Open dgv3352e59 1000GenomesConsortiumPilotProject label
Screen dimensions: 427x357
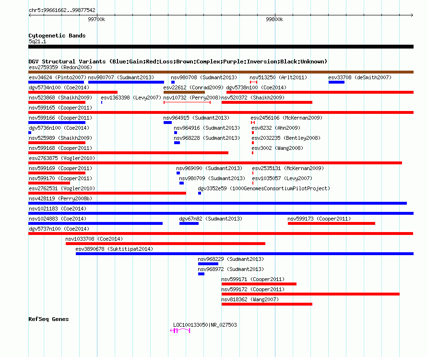(x=264, y=188)
